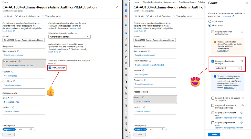Click eye icon beside View policy information, right window
The height and width of the screenshot is (139, 251).
tap(148, 16)
